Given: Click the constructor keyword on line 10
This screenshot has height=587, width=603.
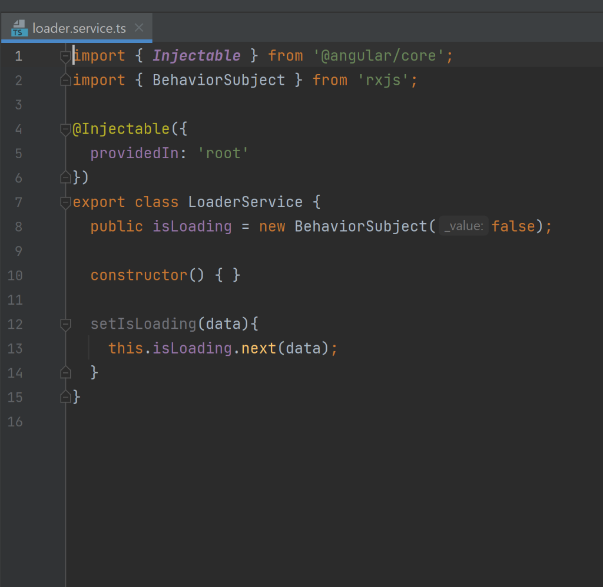Looking at the screenshot, I should [x=139, y=275].
